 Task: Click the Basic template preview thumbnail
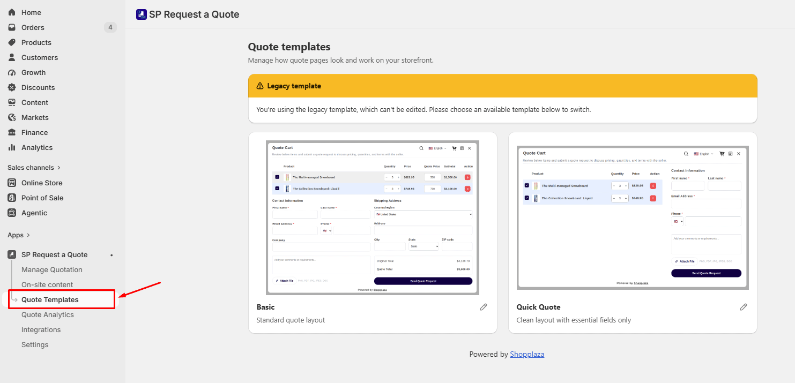[373, 217]
